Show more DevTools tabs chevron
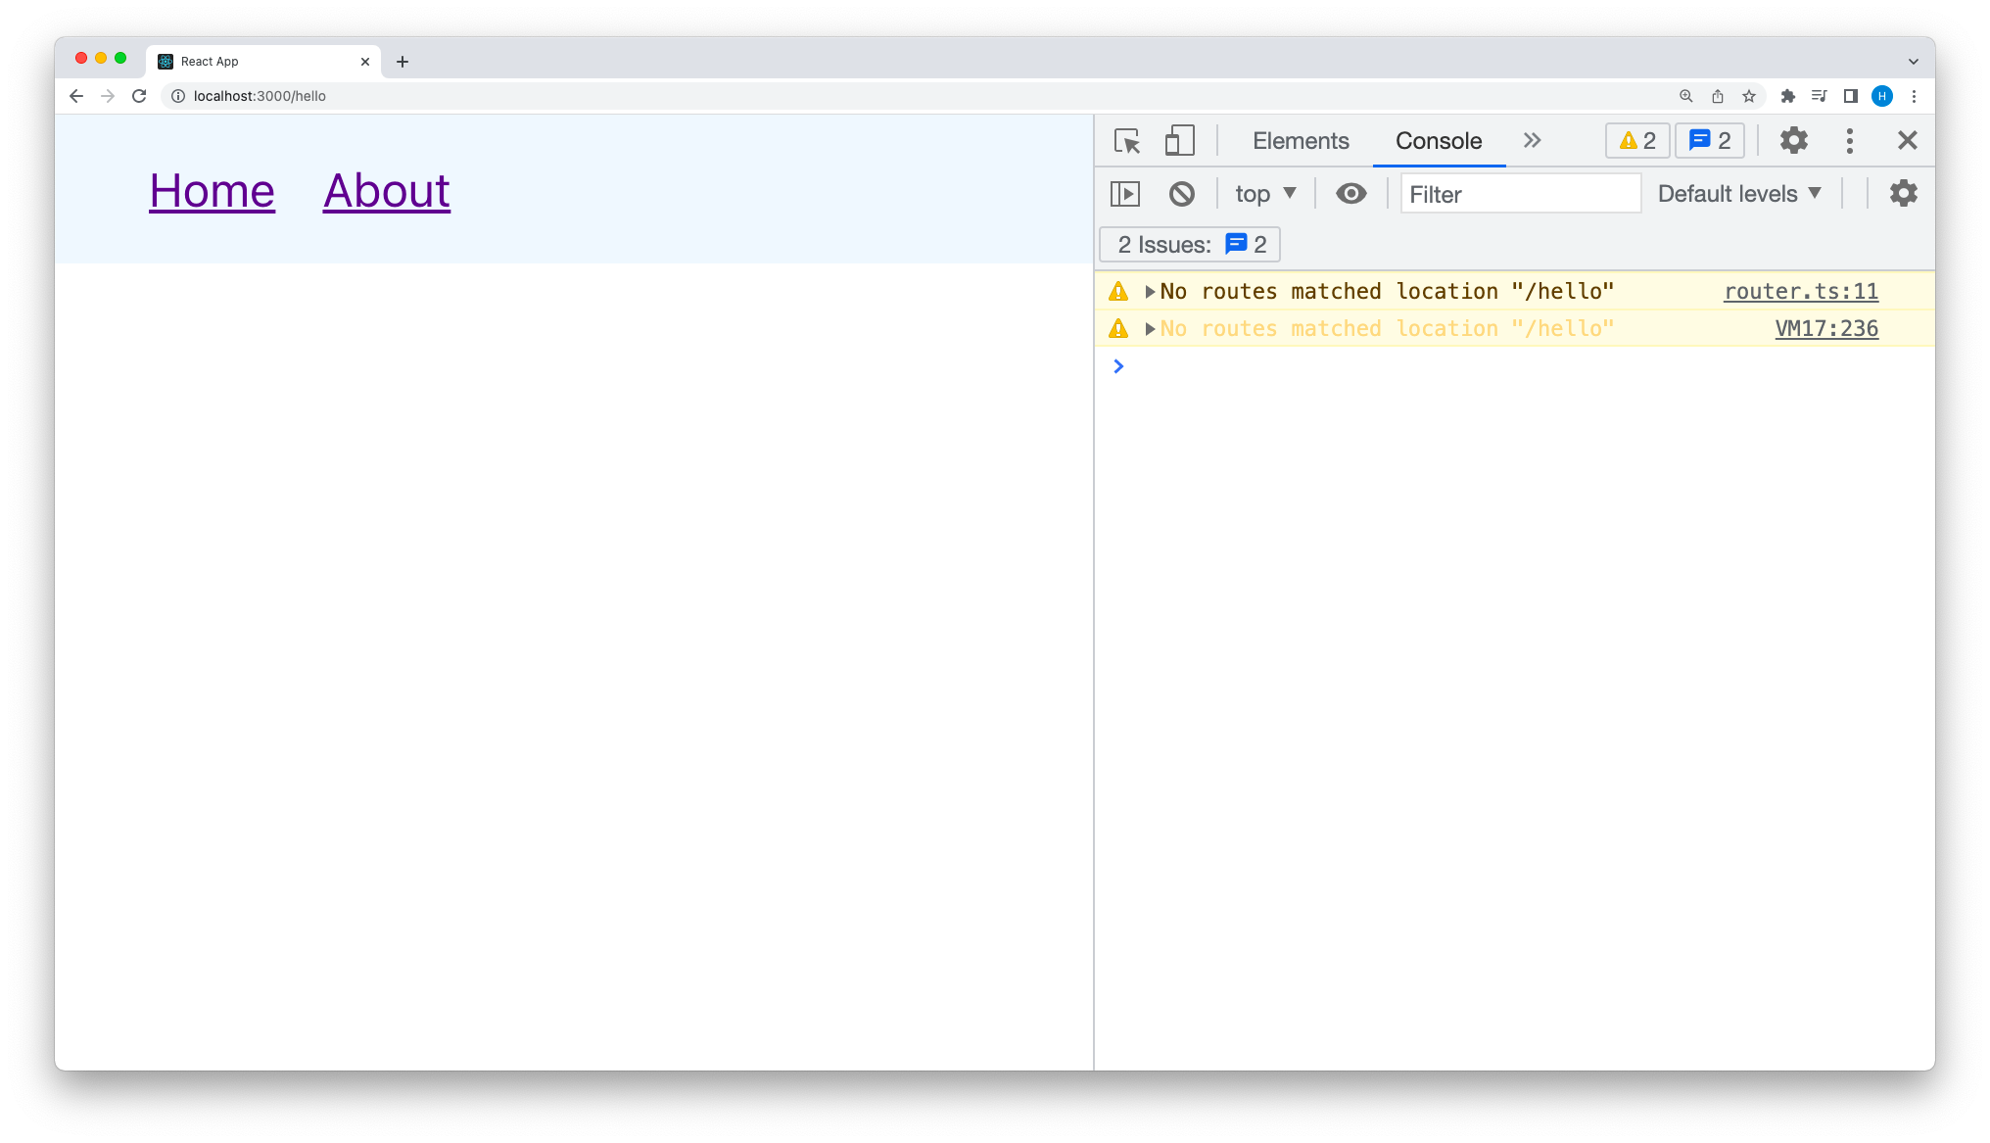This screenshot has width=1990, height=1143. coord(1532,141)
